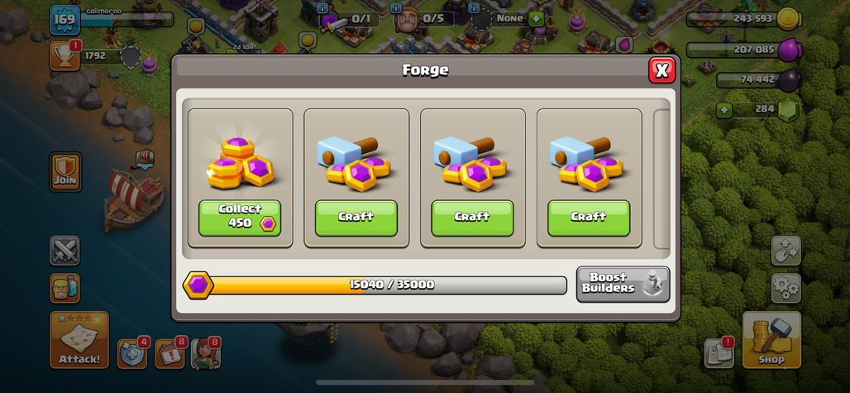Tap the trophy count icon
850x393 pixels.
click(x=65, y=55)
